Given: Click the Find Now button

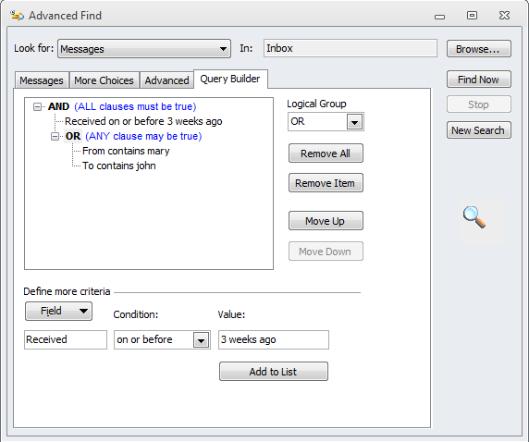Looking at the screenshot, I should coord(479,80).
